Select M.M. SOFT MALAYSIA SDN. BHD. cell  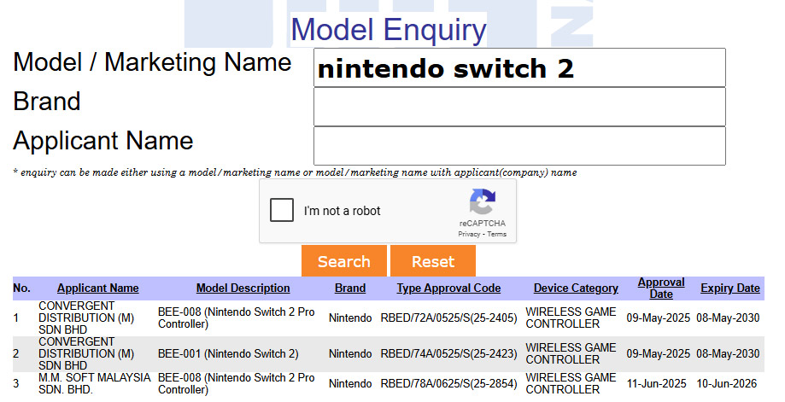[x=94, y=383]
